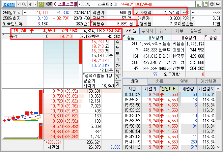
Task: Select the 19,710 ask price row
Action: click(61, 106)
